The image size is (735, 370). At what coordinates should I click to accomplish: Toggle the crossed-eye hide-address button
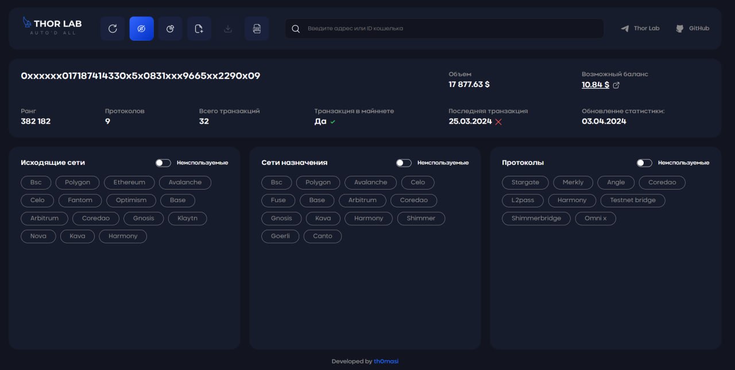[x=141, y=29]
